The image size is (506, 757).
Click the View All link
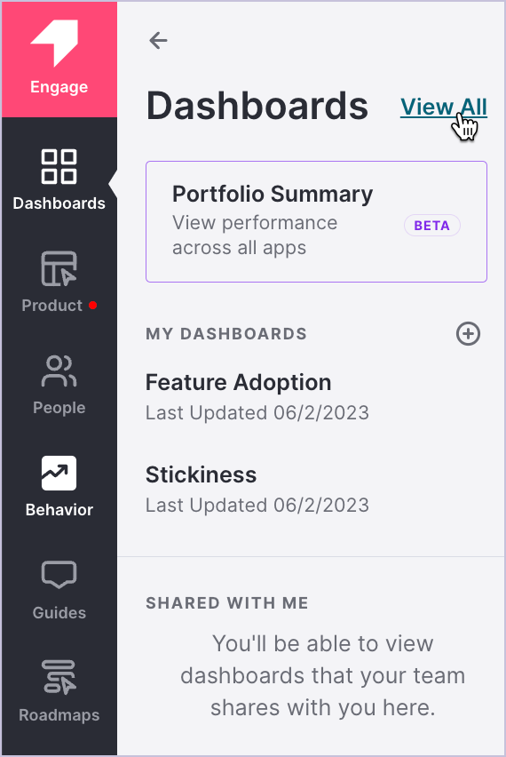click(x=444, y=107)
